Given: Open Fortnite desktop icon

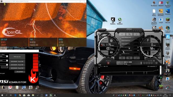Looking at the screenshot, I should (168, 37).
